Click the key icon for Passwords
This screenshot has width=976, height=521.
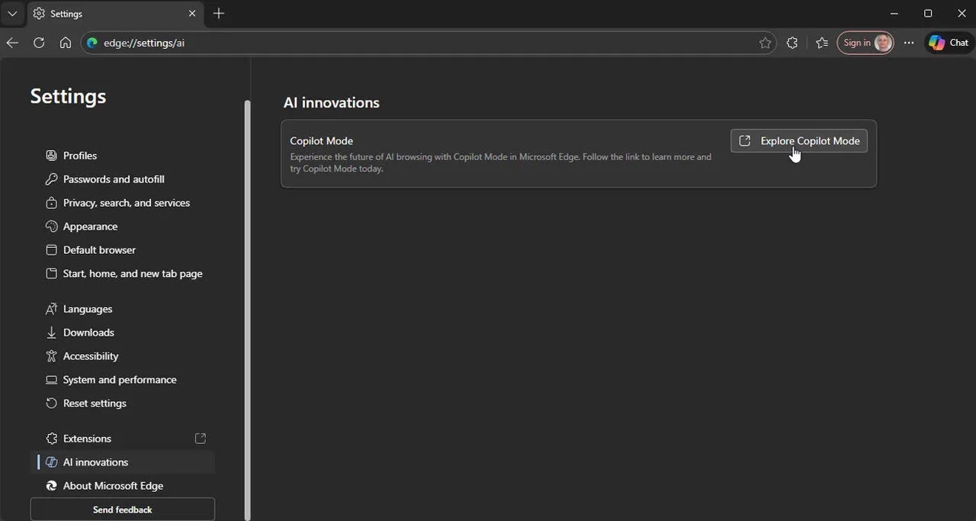[x=51, y=179]
